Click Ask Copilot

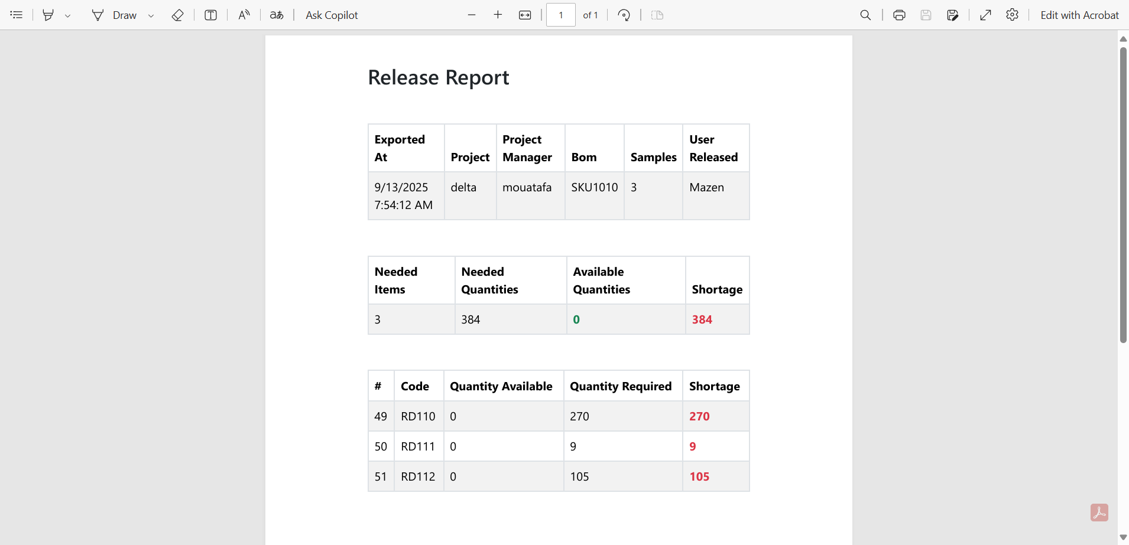pos(332,15)
